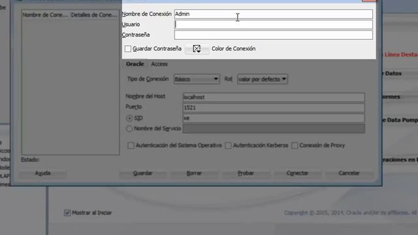The height and width of the screenshot is (235, 418).
Task: Open the Rol valor por defecto dropdown
Action: click(x=263, y=79)
